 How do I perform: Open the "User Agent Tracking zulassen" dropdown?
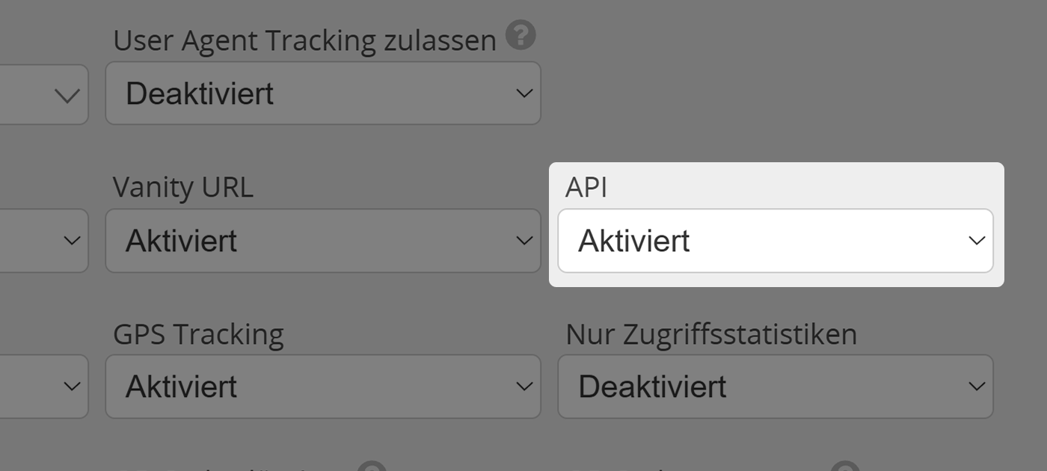(322, 93)
